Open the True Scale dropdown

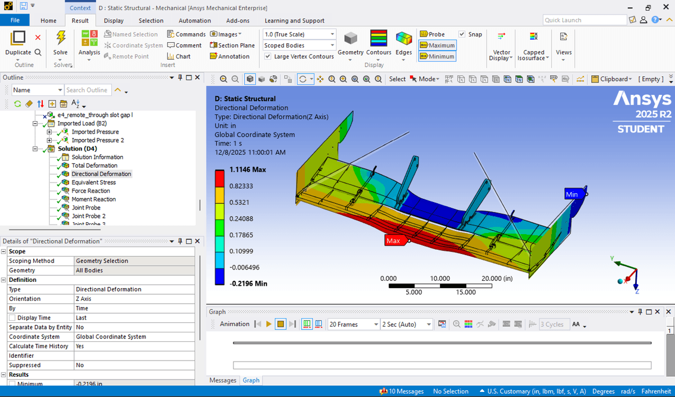pyautogui.click(x=332, y=34)
